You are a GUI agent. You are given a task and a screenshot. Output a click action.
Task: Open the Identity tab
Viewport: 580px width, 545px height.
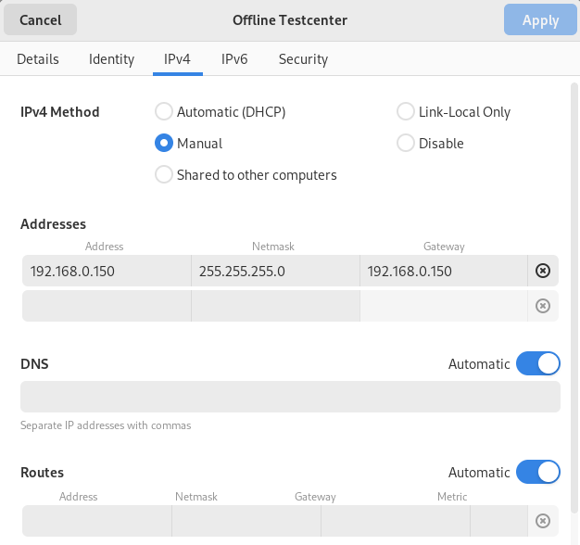click(x=111, y=59)
